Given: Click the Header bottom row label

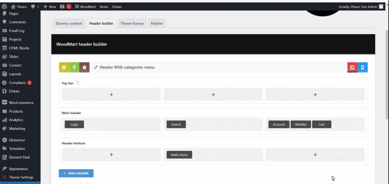Looking at the screenshot, I should tap(74, 143).
